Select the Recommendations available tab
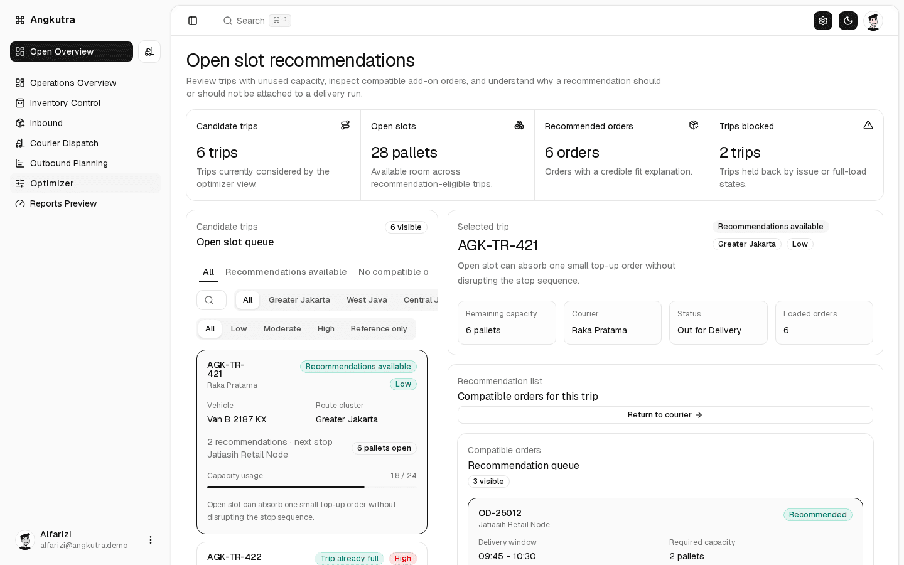Image resolution: width=904 pixels, height=565 pixels. coord(286,272)
